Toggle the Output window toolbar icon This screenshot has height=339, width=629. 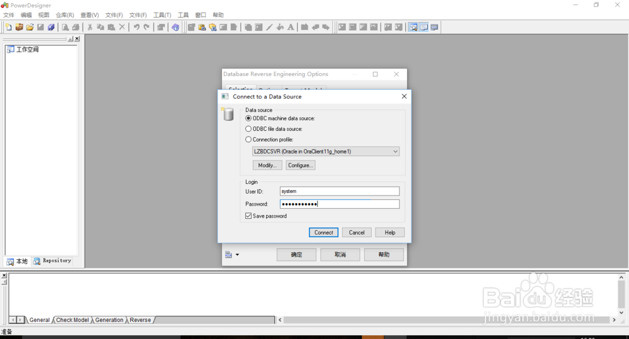click(x=424, y=27)
